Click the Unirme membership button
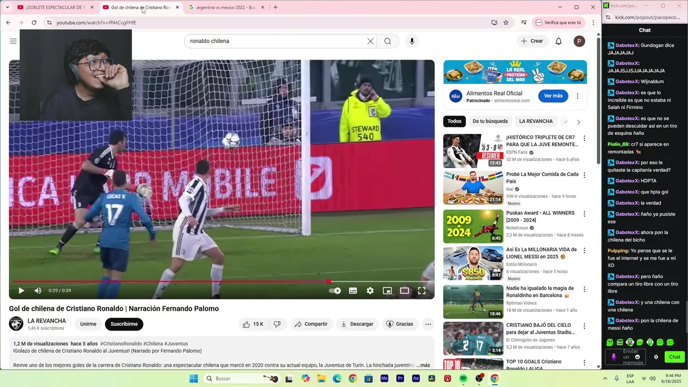688x387 pixels. tap(88, 324)
